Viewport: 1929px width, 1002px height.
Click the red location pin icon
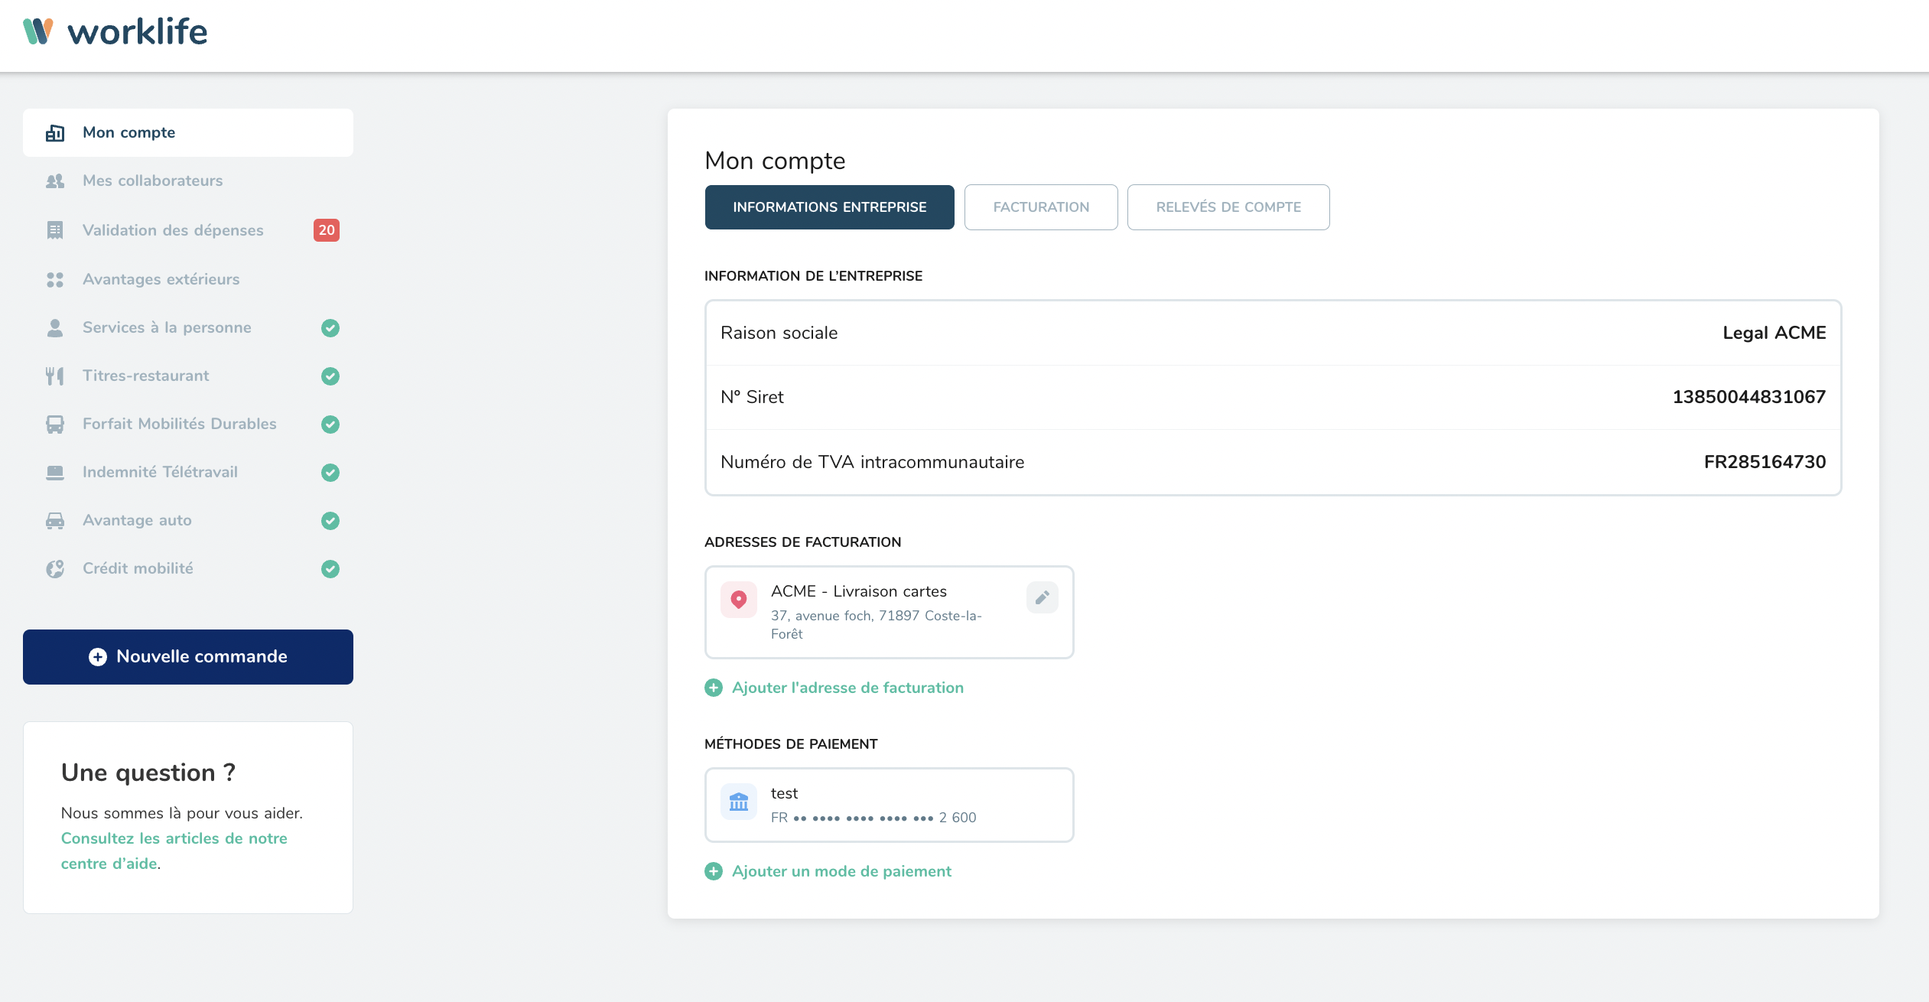pyautogui.click(x=739, y=600)
